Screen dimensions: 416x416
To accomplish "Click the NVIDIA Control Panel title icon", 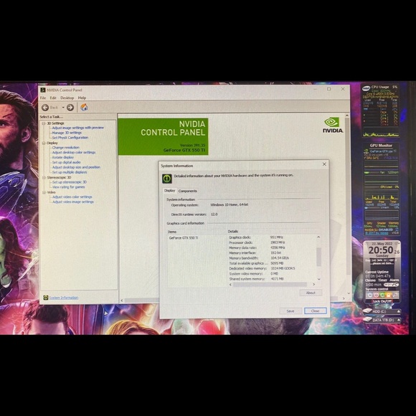I will coord(43,90).
